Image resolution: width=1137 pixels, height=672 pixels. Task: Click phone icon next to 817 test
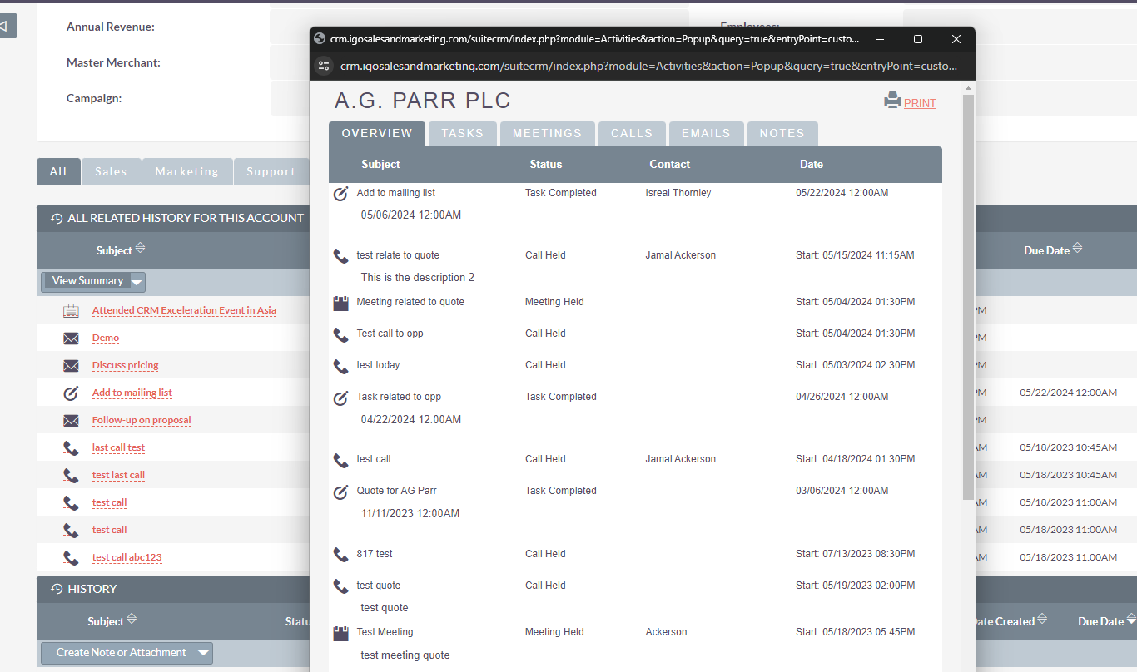point(340,555)
